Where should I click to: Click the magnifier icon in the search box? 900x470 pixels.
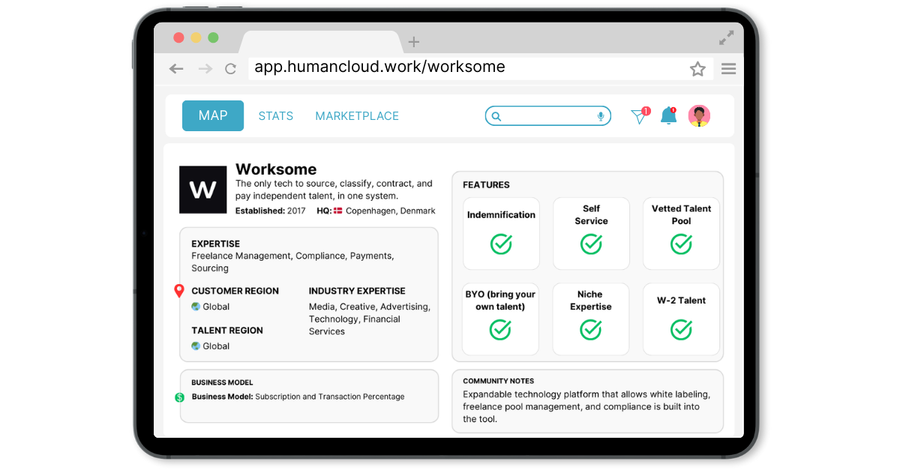coord(496,116)
